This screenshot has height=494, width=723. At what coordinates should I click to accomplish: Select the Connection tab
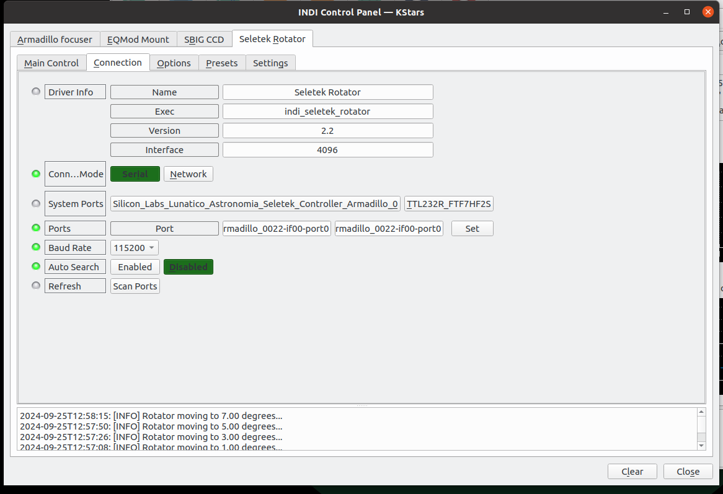(118, 62)
